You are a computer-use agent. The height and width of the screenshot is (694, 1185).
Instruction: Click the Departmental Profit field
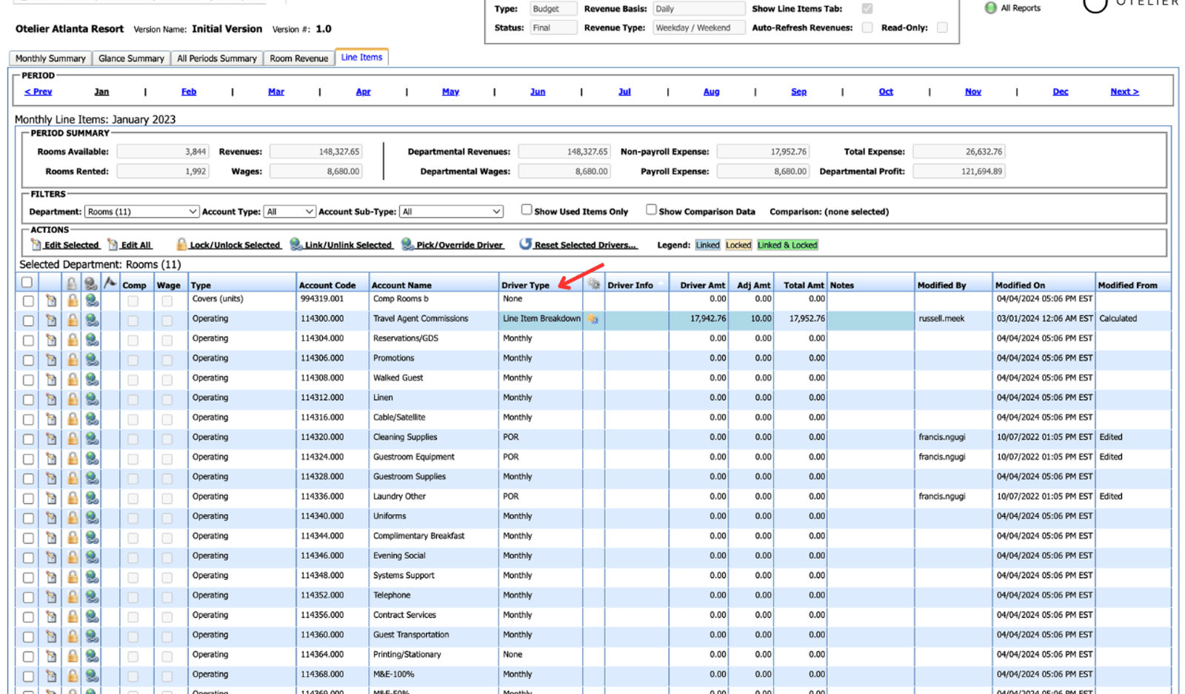[959, 171]
